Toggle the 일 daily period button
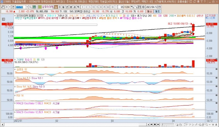Image resolution: width=219 pixels, height=127 pixels. coord(56,7)
